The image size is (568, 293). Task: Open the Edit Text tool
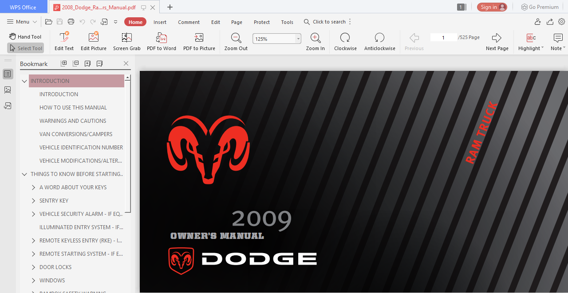click(x=64, y=42)
